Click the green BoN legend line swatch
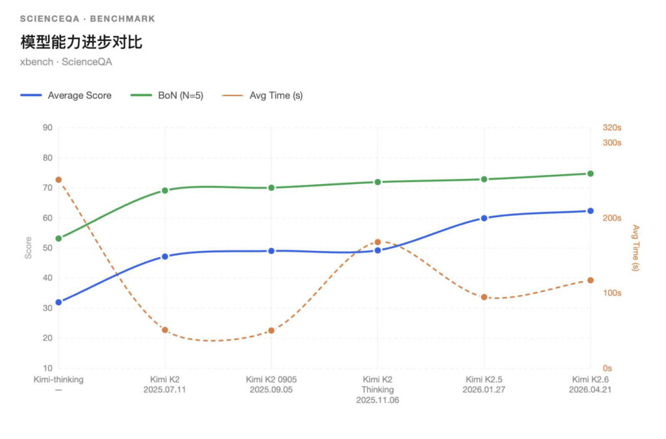666x439 pixels. coord(141,96)
